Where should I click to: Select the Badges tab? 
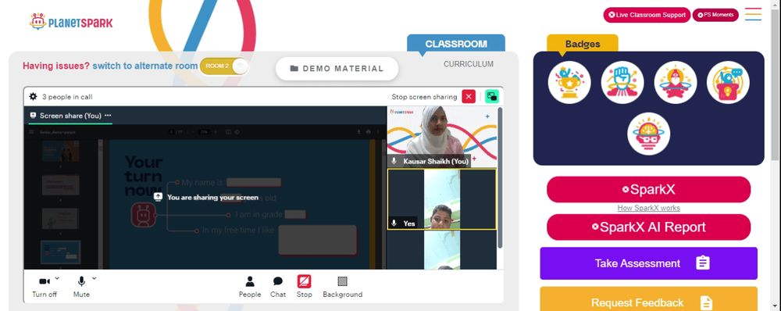583,44
